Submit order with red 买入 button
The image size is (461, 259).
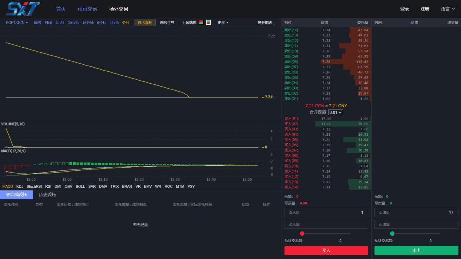[x=326, y=251]
